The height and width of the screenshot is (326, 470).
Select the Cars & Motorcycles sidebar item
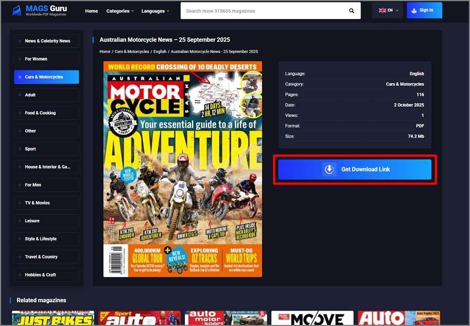pos(46,76)
